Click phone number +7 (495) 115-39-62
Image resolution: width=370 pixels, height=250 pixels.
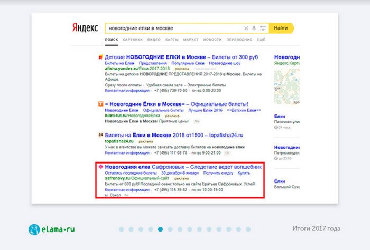(x=171, y=190)
